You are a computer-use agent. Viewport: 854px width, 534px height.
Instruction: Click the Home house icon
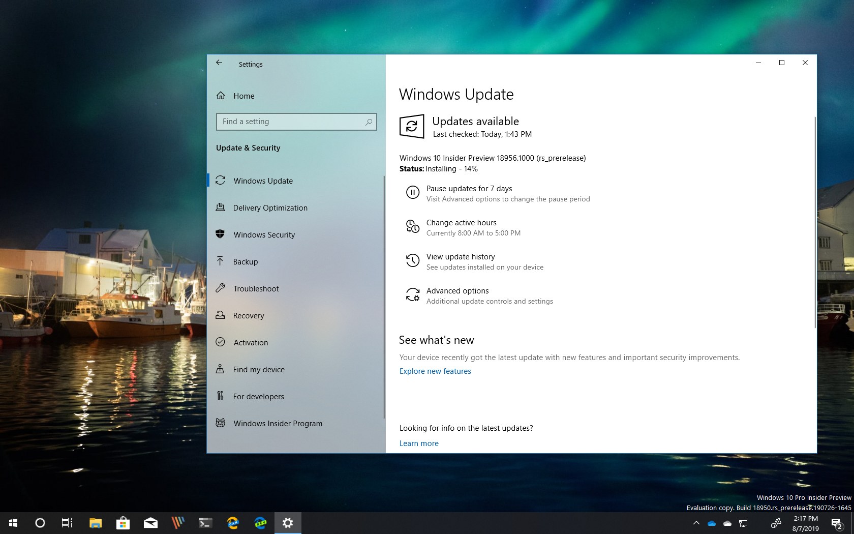point(221,96)
